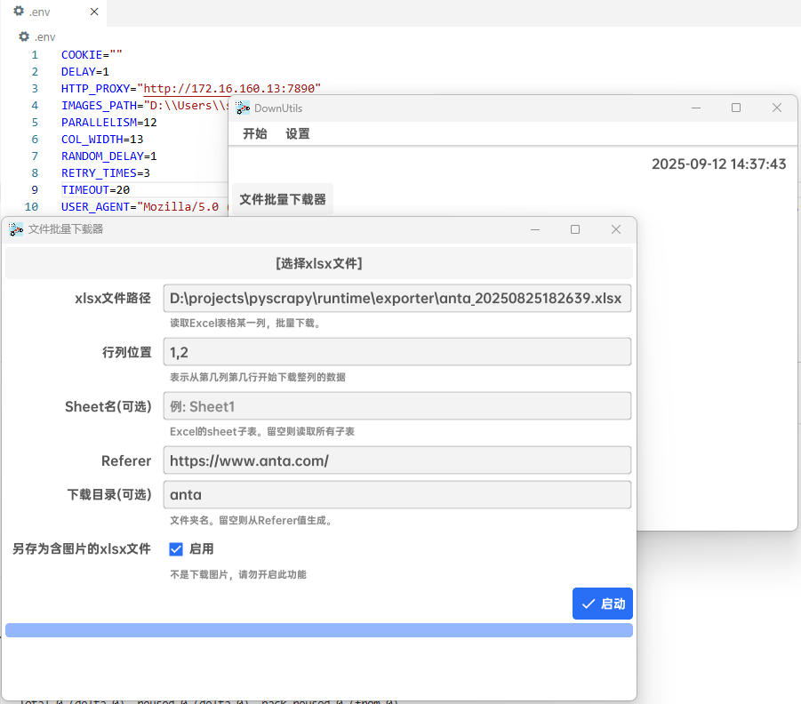Close the DownUtils window

click(x=777, y=108)
